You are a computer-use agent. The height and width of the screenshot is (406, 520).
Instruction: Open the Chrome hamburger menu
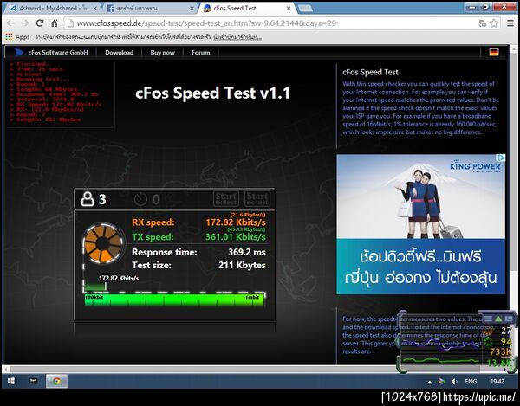pos(510,23)
